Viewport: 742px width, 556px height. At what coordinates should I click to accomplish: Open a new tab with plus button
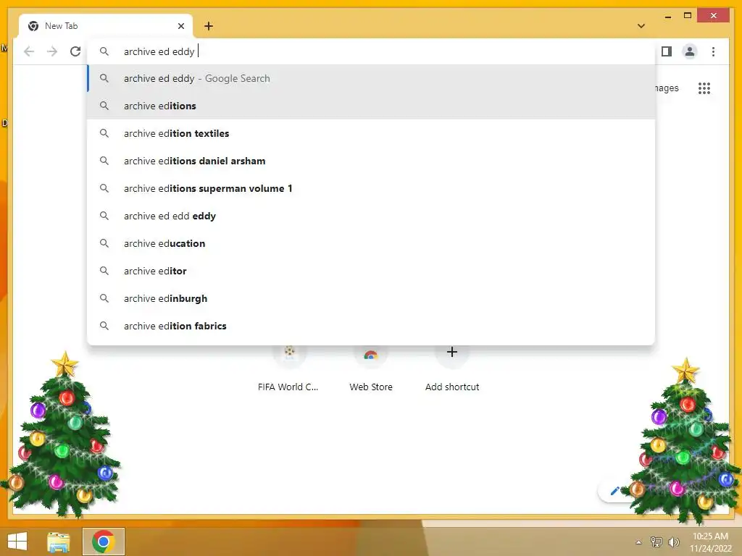pyautogui.click(x=209, y=26)
